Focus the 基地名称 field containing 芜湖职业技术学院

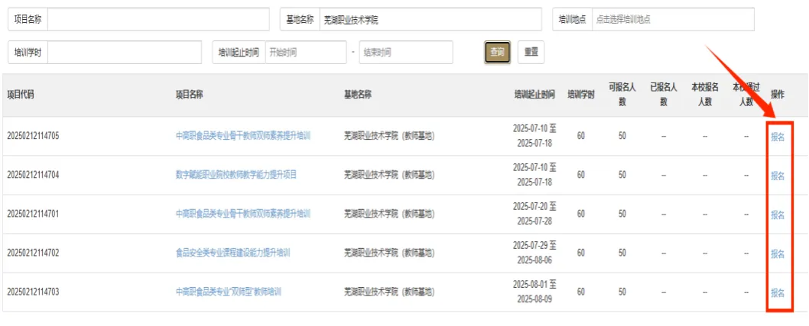click(x=429, y=20)
